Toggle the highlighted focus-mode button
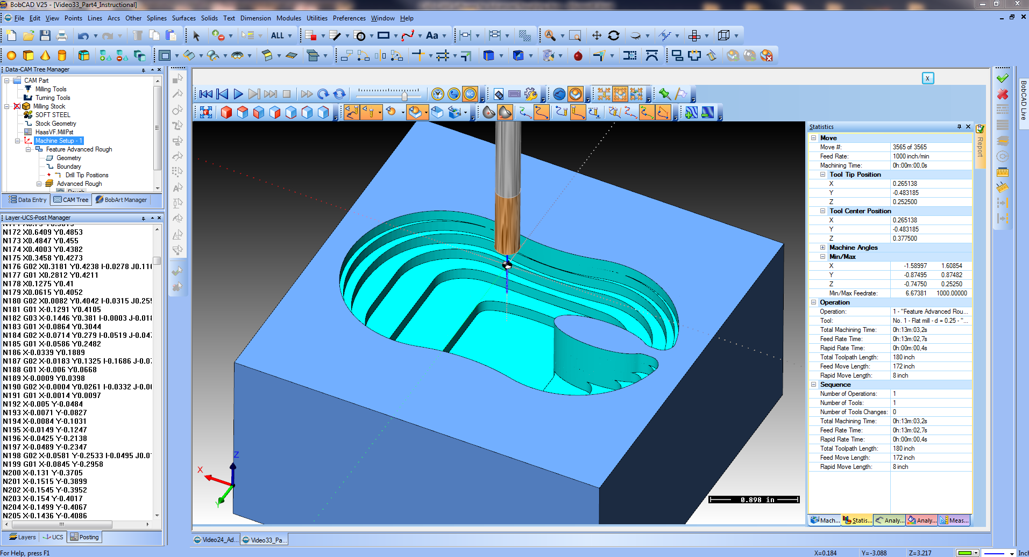This screenshot has height=557, width=1029. click(620, 94)
